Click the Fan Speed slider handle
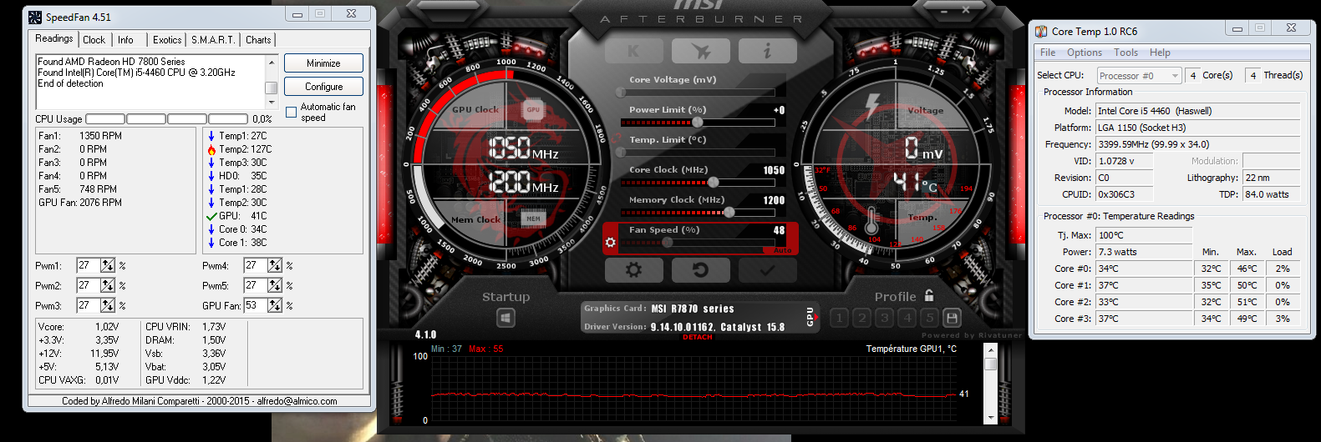 (667, 243)
